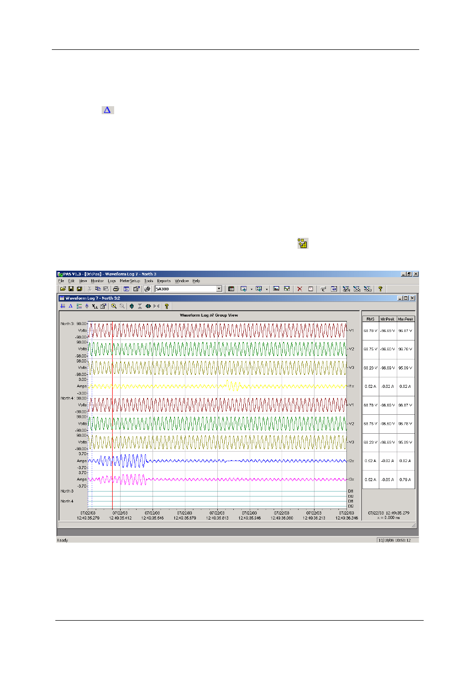Open the Window menu
This screenshot has width=476, height=673.
tap(181, 281)
